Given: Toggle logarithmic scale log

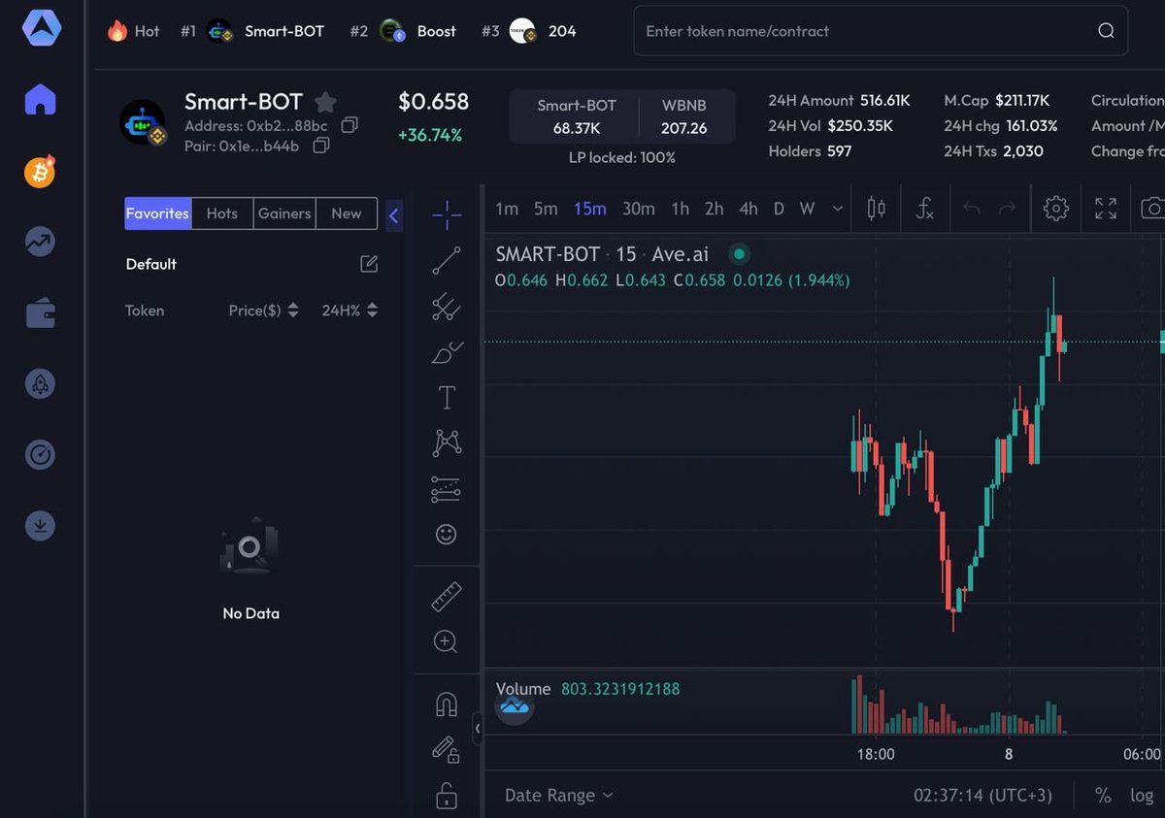Looking at the screenshot, I should point(1142,795).
